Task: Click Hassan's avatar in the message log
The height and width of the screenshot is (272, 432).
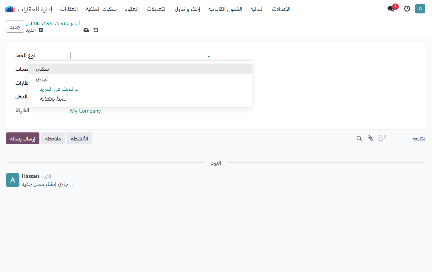Action: (x=13, y=180)
